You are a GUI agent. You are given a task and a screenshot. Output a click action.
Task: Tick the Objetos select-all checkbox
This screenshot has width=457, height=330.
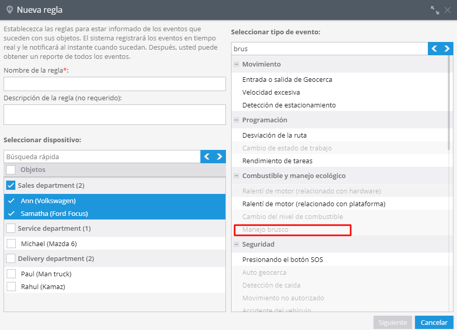point(11,169)
